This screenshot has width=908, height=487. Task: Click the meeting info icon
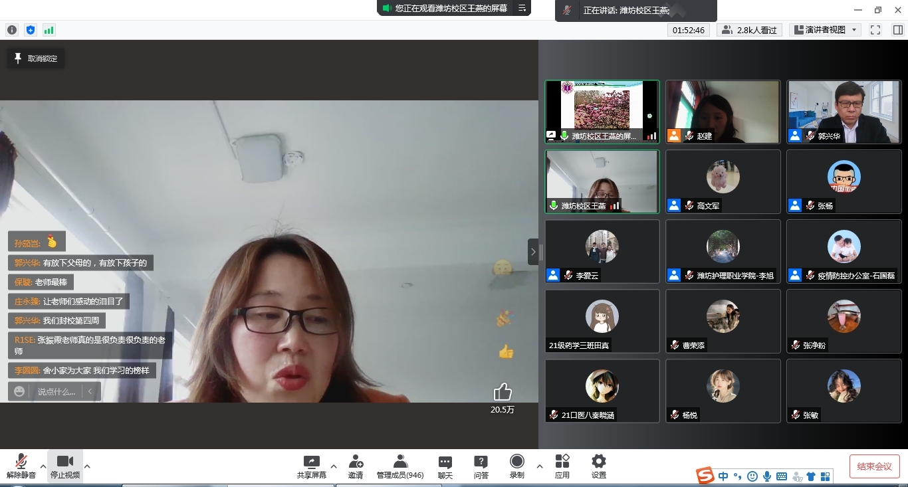(x=12, y=30)
